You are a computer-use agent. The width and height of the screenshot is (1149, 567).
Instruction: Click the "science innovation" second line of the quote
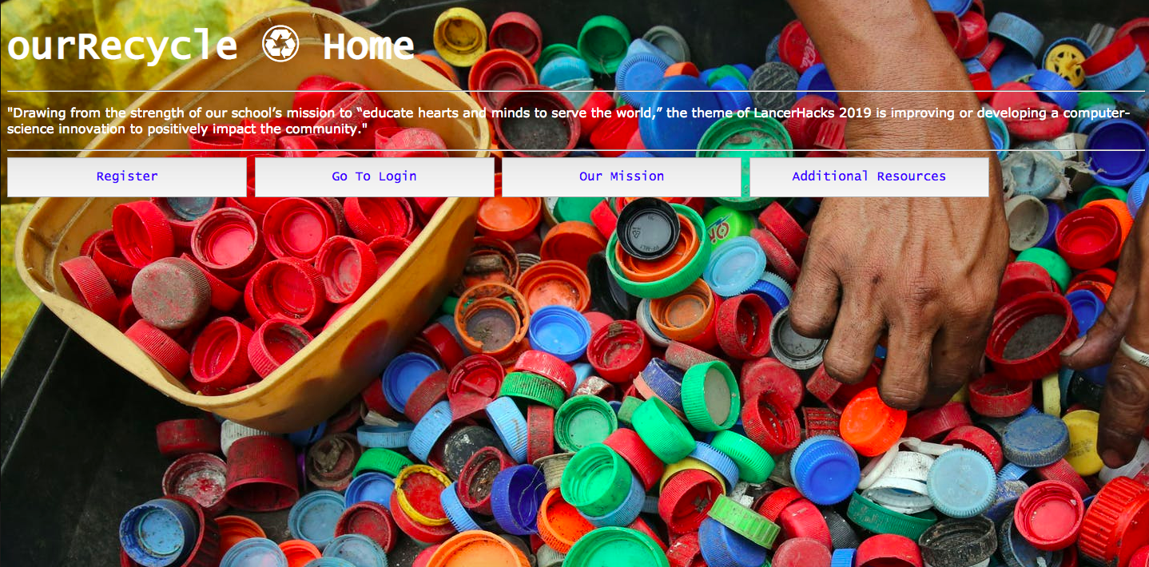point(187,128)
